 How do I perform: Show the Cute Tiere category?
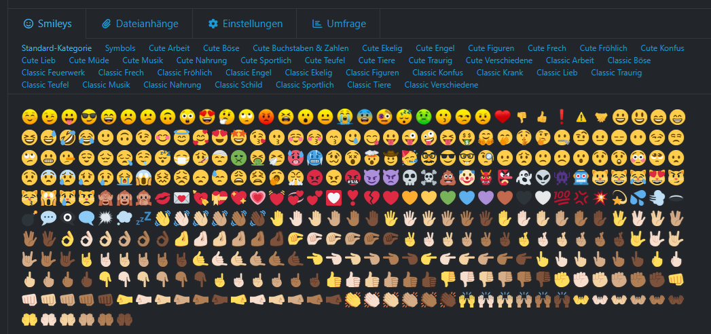point(376,60)
